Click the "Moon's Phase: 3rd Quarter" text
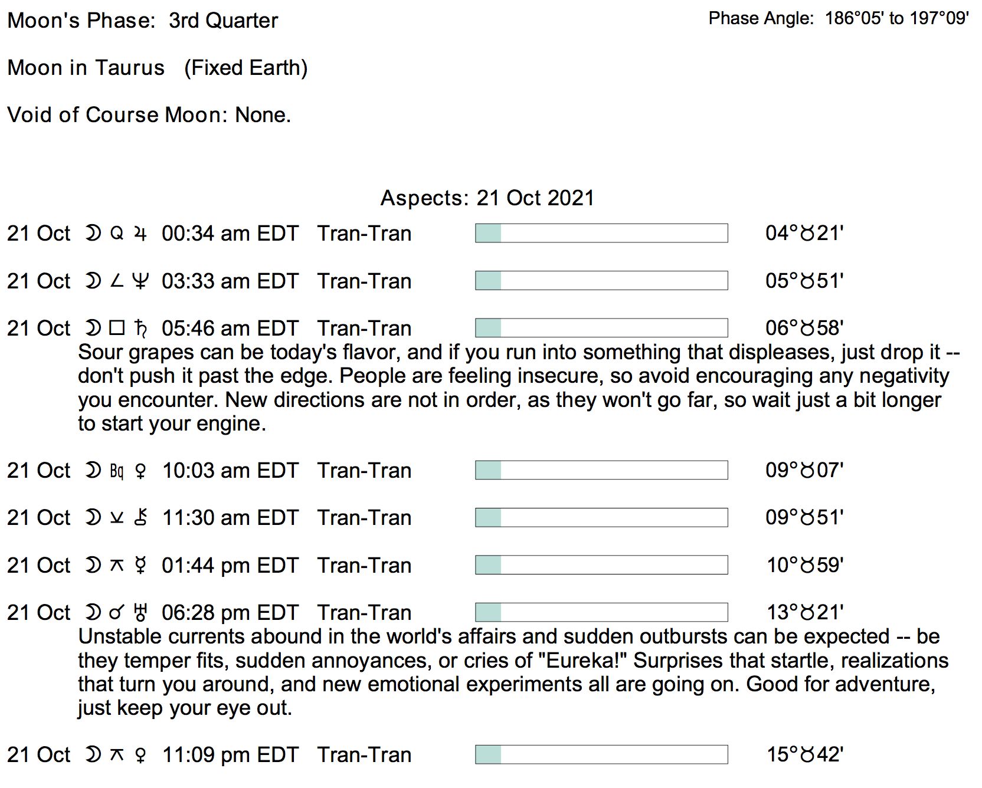The height and width of the screenshot is (788, 982). click(x=142, y=21)
